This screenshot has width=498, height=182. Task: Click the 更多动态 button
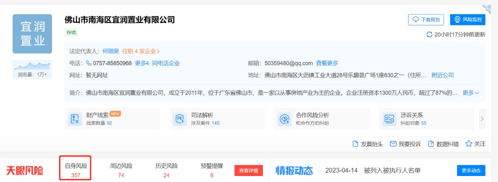(x=471, y=170)
